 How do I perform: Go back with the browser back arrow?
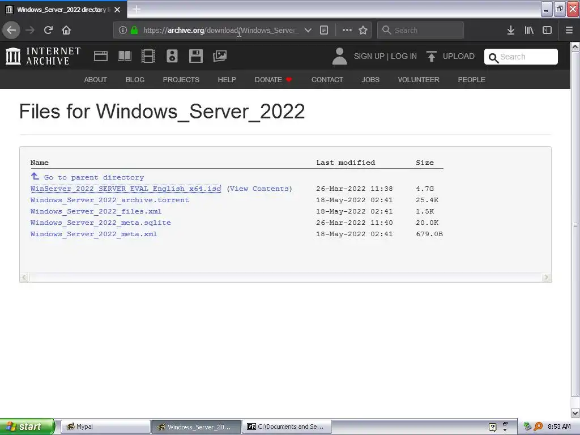11,30
